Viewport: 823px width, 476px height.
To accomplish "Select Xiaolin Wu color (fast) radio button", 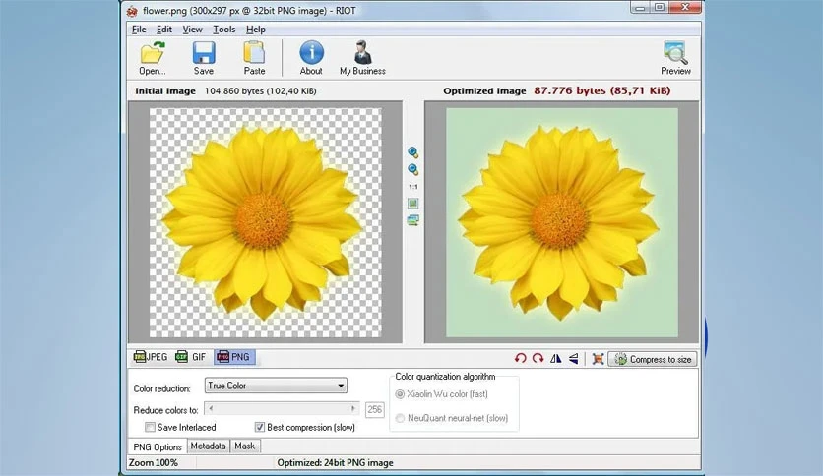I will pos(400,394).
